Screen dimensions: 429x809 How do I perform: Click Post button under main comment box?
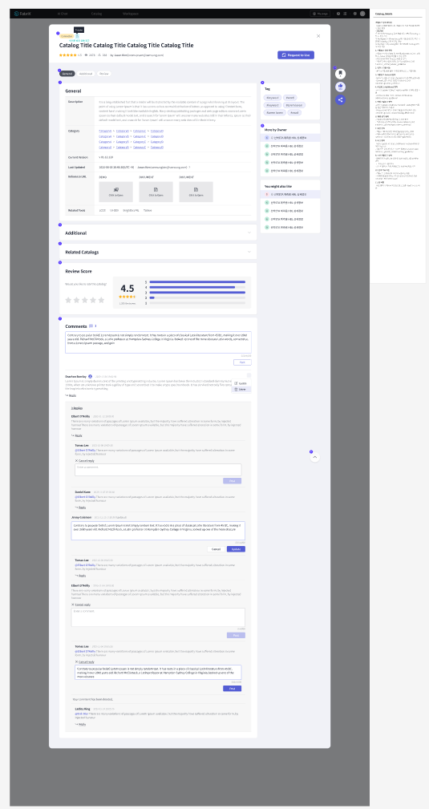point(243,362)
